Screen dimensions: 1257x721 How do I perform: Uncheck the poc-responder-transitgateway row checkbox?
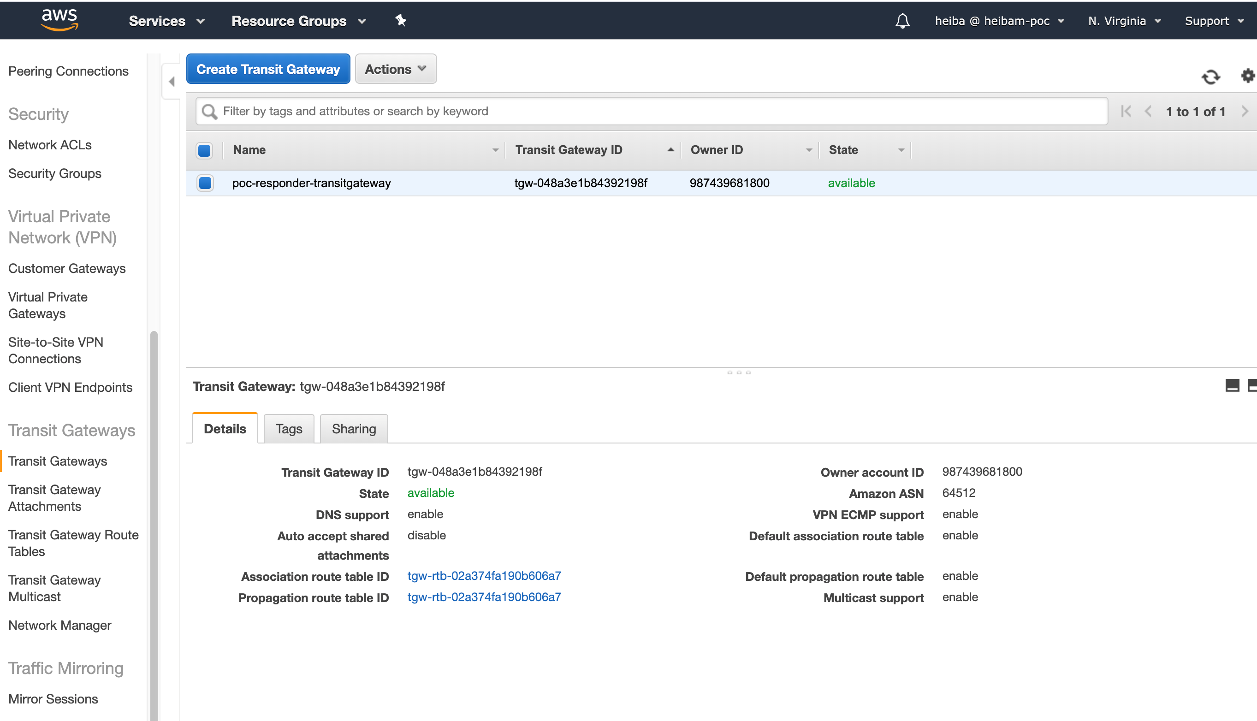coord(205,183)
